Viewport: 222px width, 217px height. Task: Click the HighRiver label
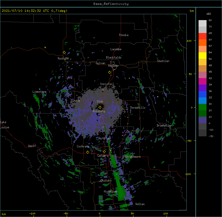(x=111, y=191)
